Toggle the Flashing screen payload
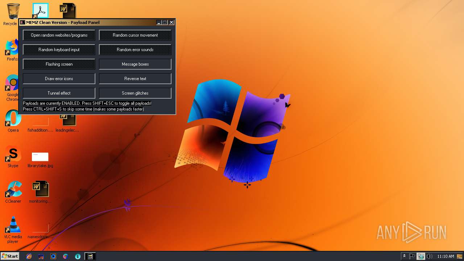464x261 pixels. pyautogui.click(x=59, y=64)
